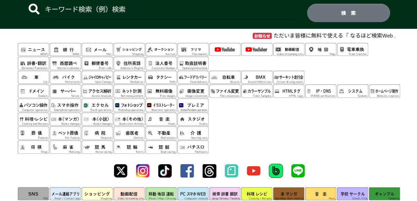Select the 音楽 Music orange category tab

pyautogui.click(x=321, y=194)
